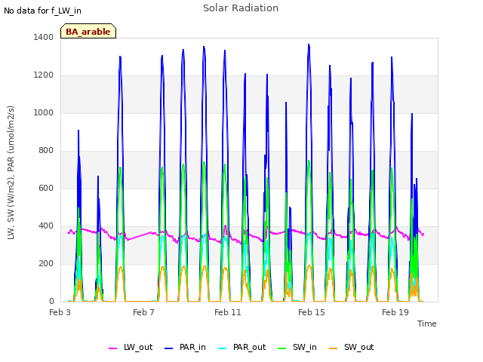Toggle PAR_in series in the legend
The width and height of the screenshot is (483, 362).
[x=185, y=347]
